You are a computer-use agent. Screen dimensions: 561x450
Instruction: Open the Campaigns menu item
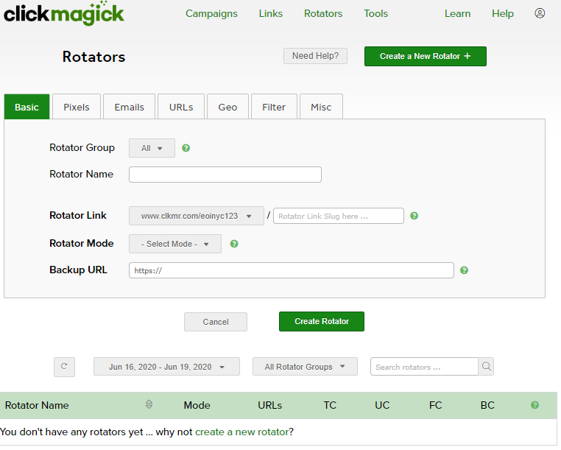tap(211, 13)
